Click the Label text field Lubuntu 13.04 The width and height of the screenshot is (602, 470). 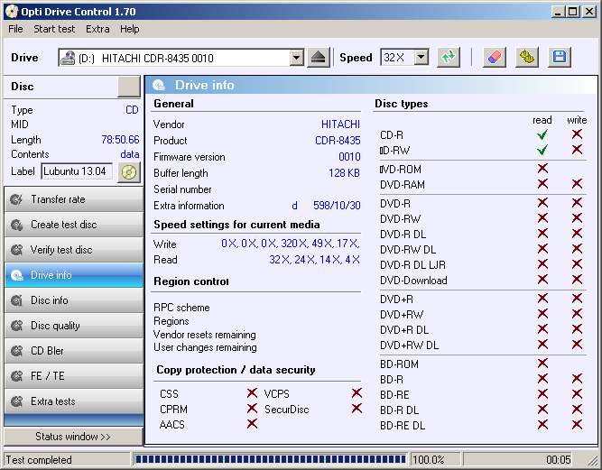77,171
